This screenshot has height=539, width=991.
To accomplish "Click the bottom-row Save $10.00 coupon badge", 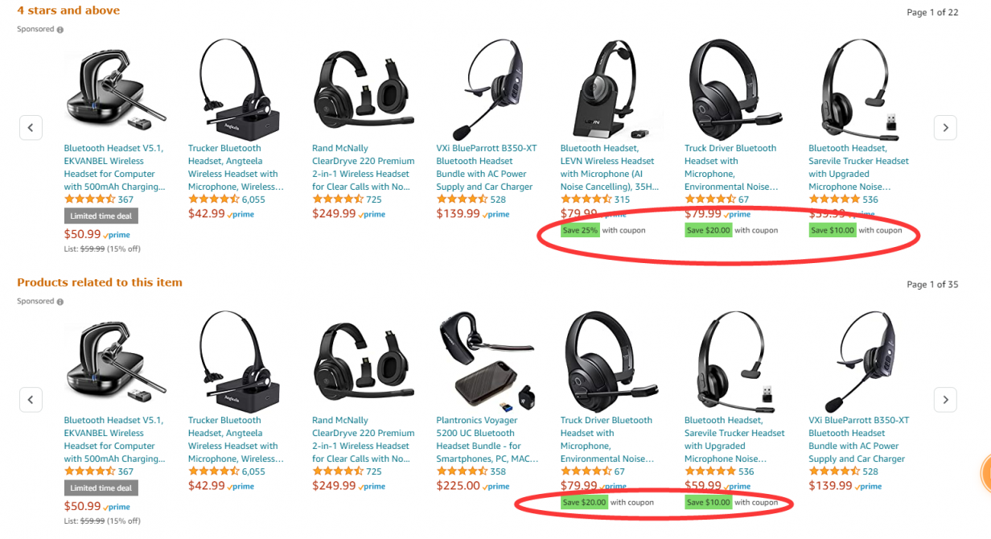I will (708, 502).
